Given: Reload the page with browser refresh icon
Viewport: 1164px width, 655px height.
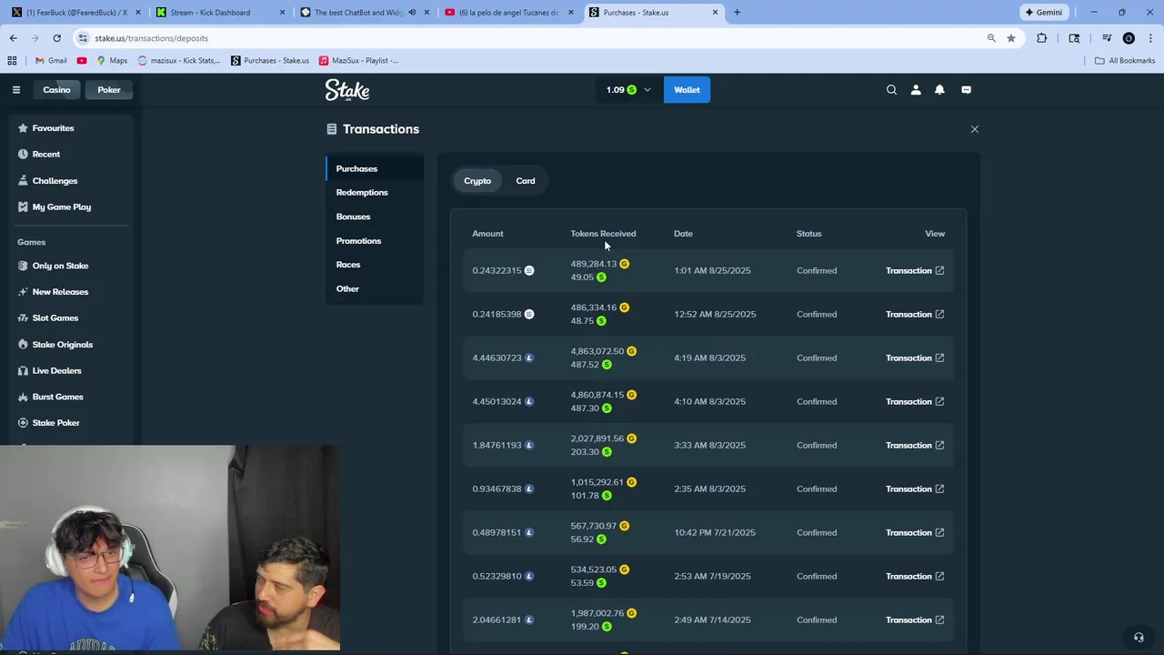Looking at the screenshot, I should [x=56, y=38].
